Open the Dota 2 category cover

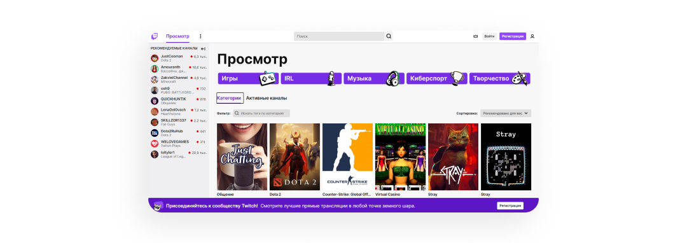pos(295,156)
